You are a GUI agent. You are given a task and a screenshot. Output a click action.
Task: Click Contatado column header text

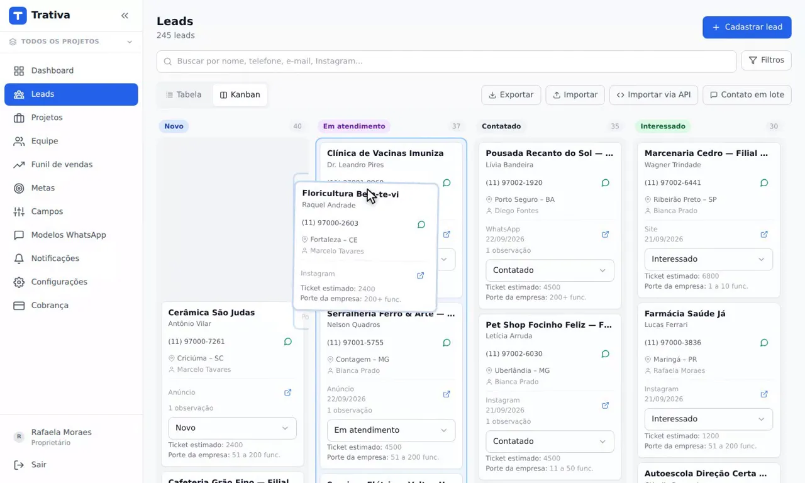coord(501,126)
